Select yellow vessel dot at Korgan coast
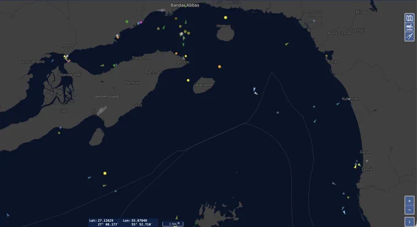417x227 pixels. pos(327,56)
